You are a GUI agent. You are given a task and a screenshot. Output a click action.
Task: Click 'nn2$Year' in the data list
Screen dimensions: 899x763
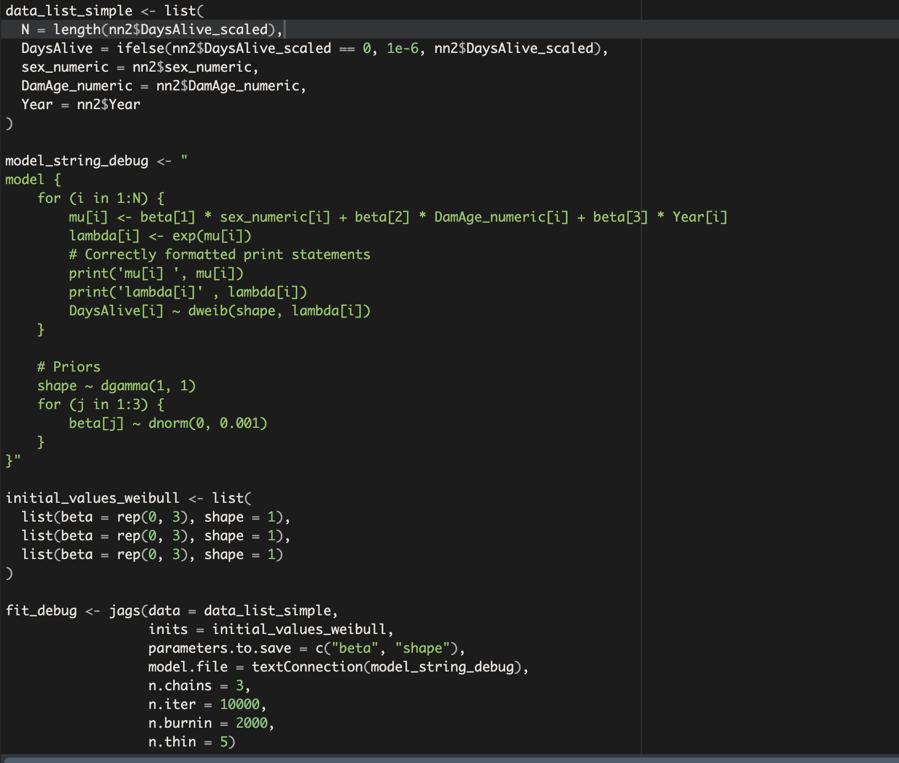click(109, 104)
